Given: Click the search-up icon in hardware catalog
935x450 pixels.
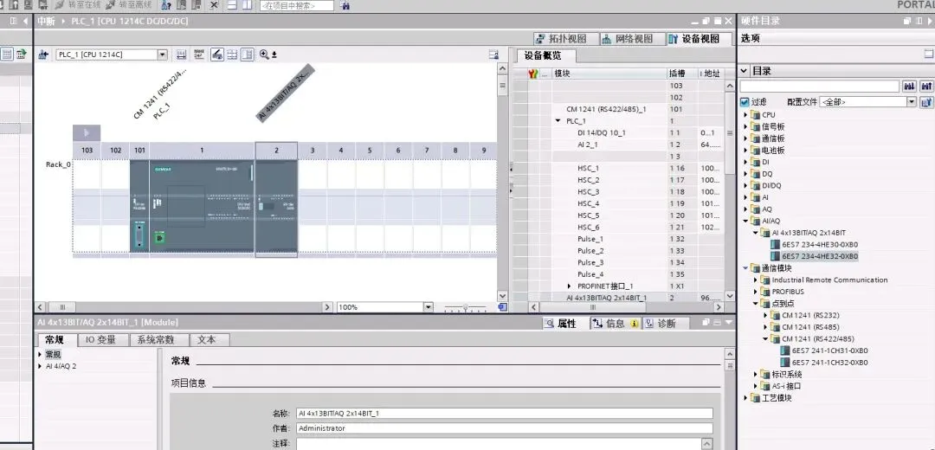Looking at the screenshot, I should point(926,87).
